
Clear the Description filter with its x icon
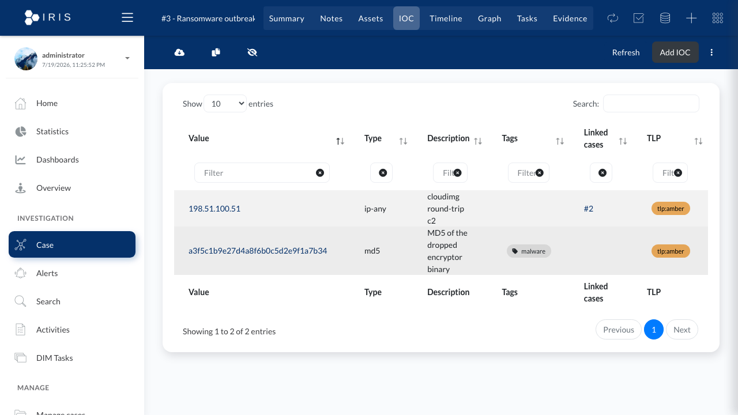(x=457, y=172)
